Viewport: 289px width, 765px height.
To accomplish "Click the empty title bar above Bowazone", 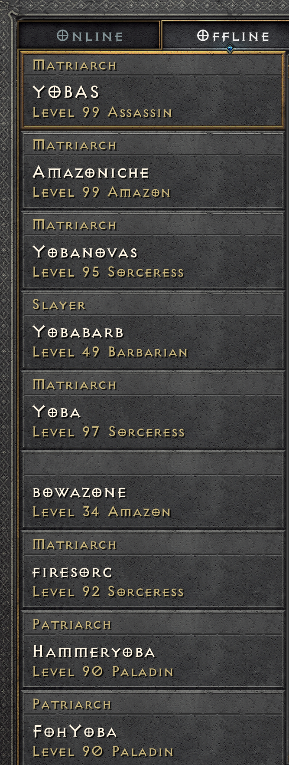I will coord(153,464).
